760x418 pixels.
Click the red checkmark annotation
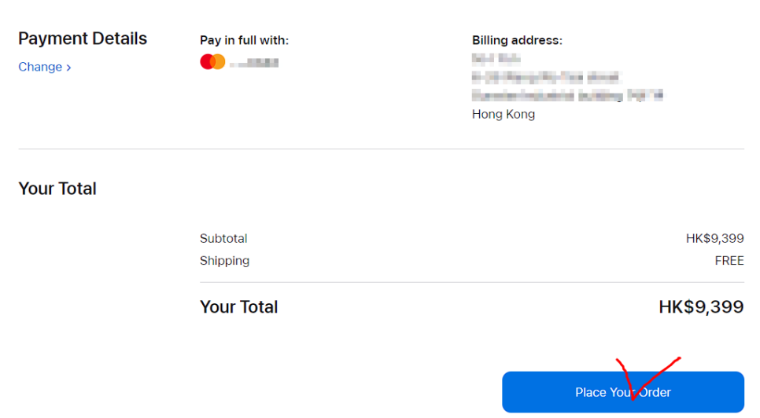tap(648, 379)
